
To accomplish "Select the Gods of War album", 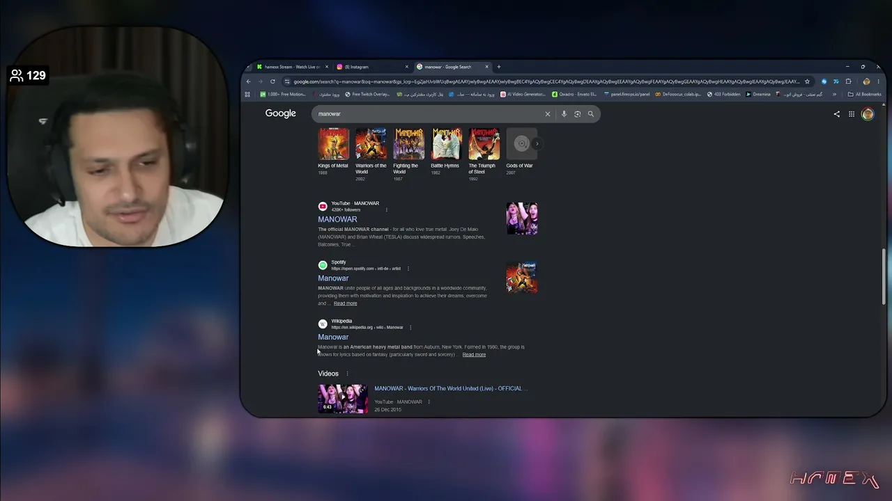I will pyautogui.click(x=520, y=144).
